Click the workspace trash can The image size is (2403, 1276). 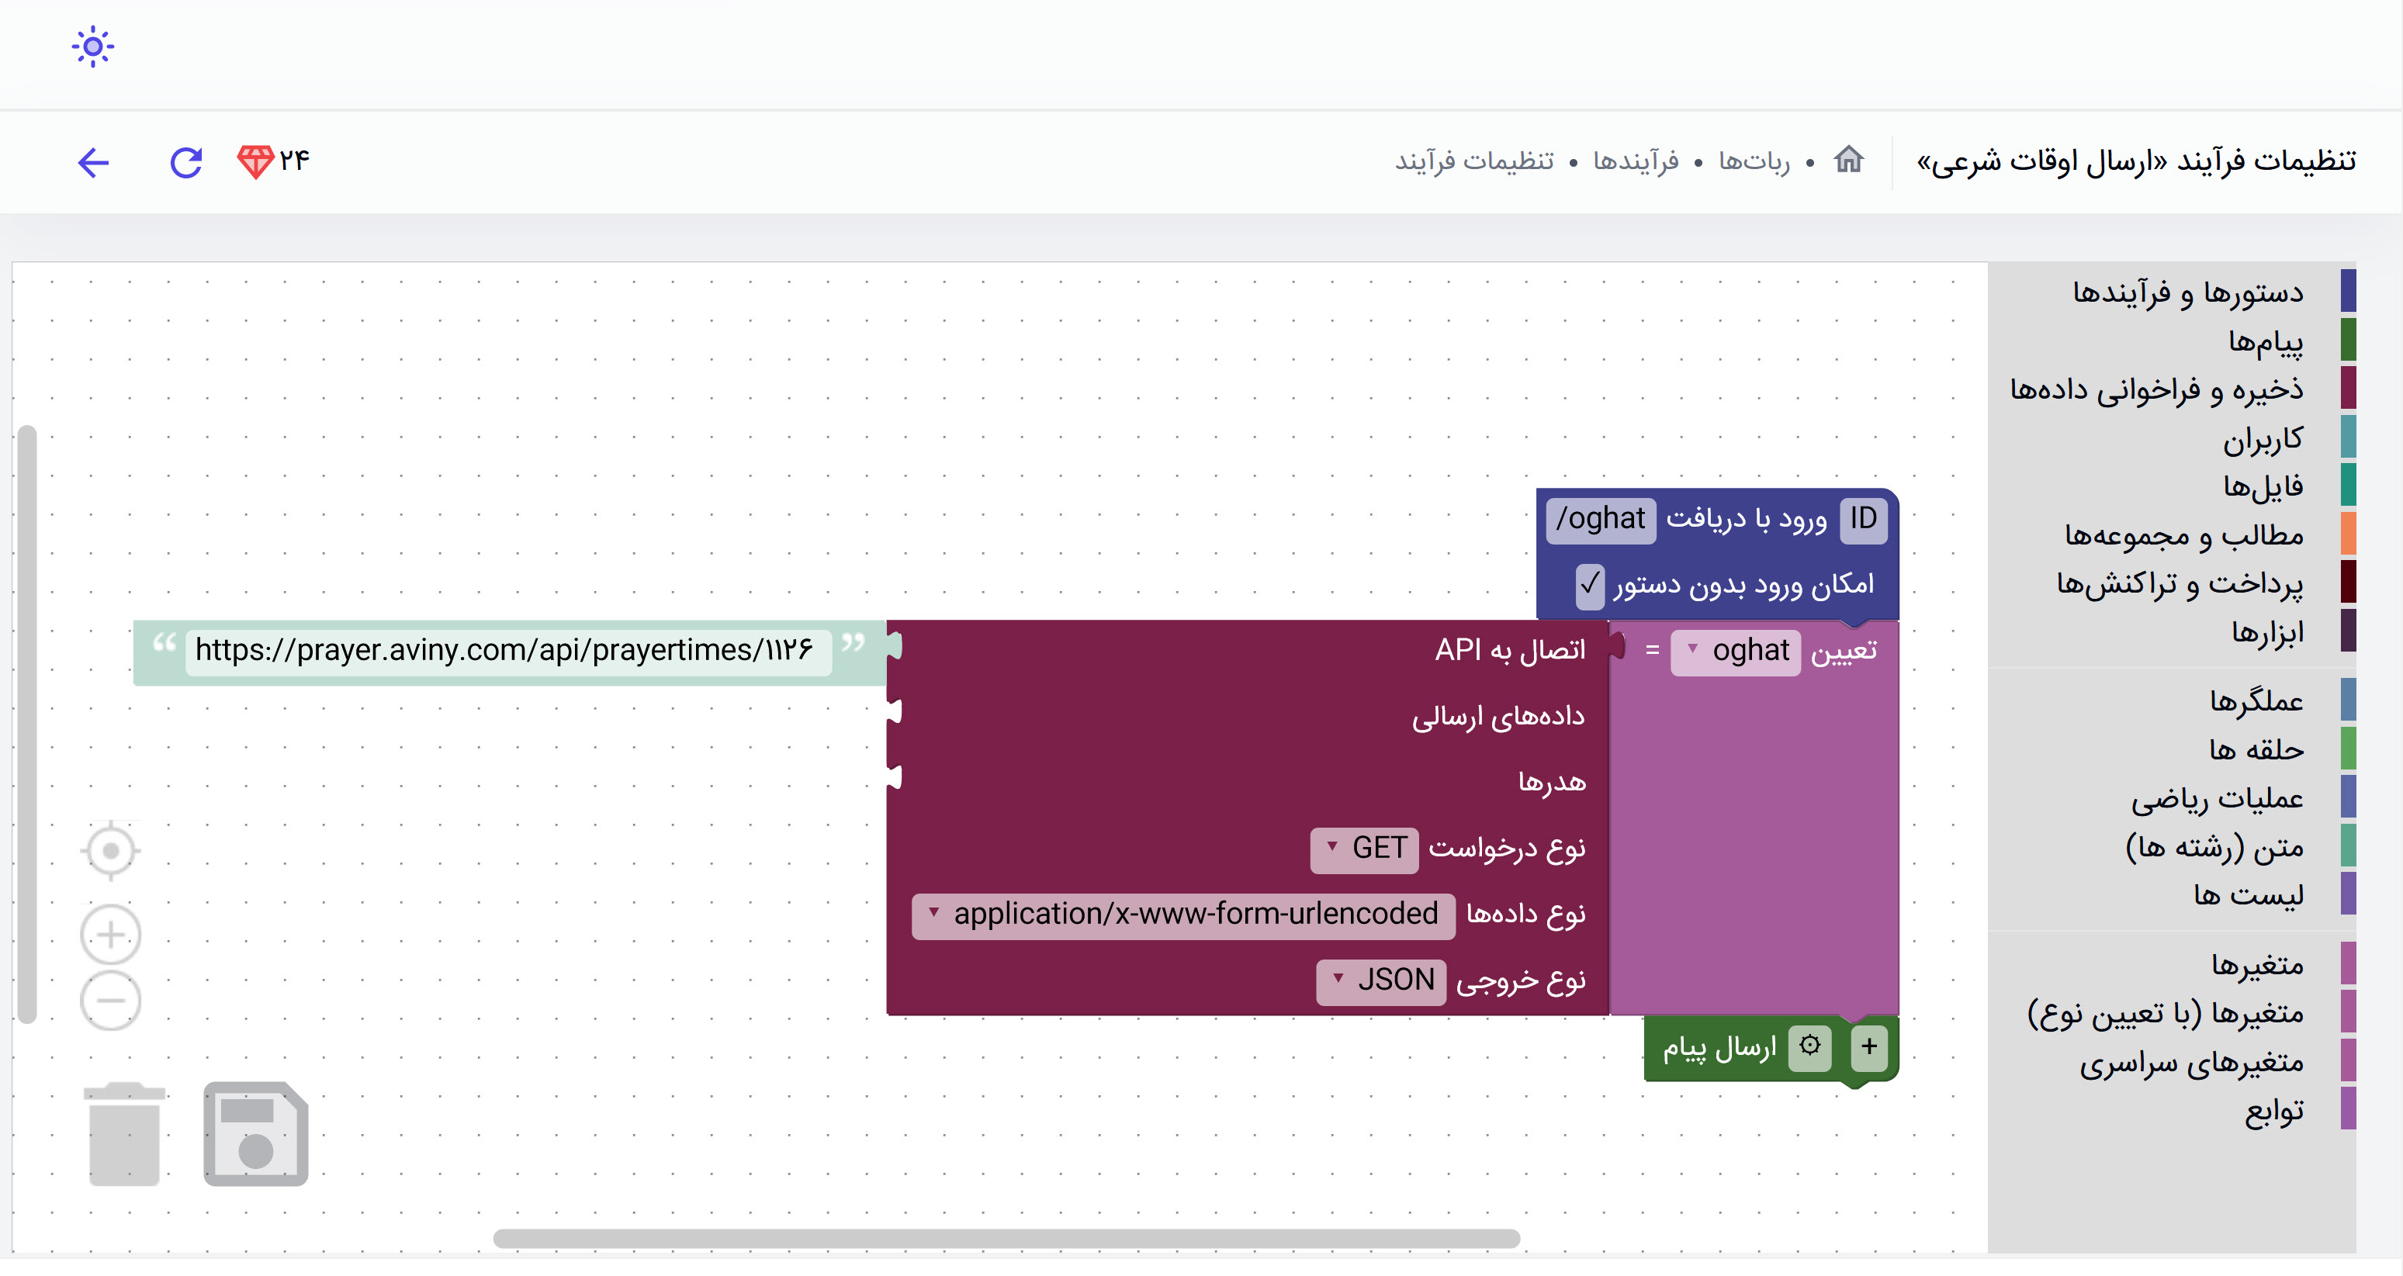pos(124,1133)
